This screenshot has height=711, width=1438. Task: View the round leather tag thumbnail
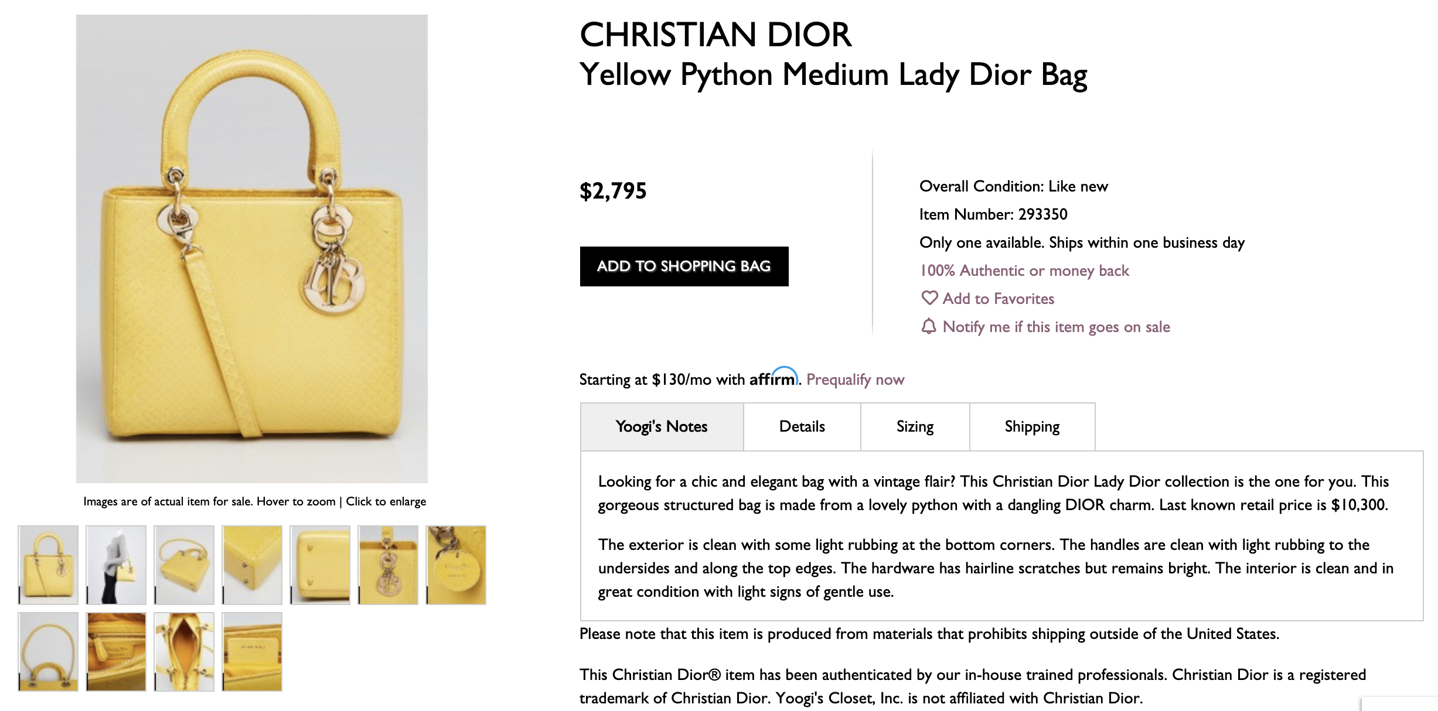tap(456, 565)
